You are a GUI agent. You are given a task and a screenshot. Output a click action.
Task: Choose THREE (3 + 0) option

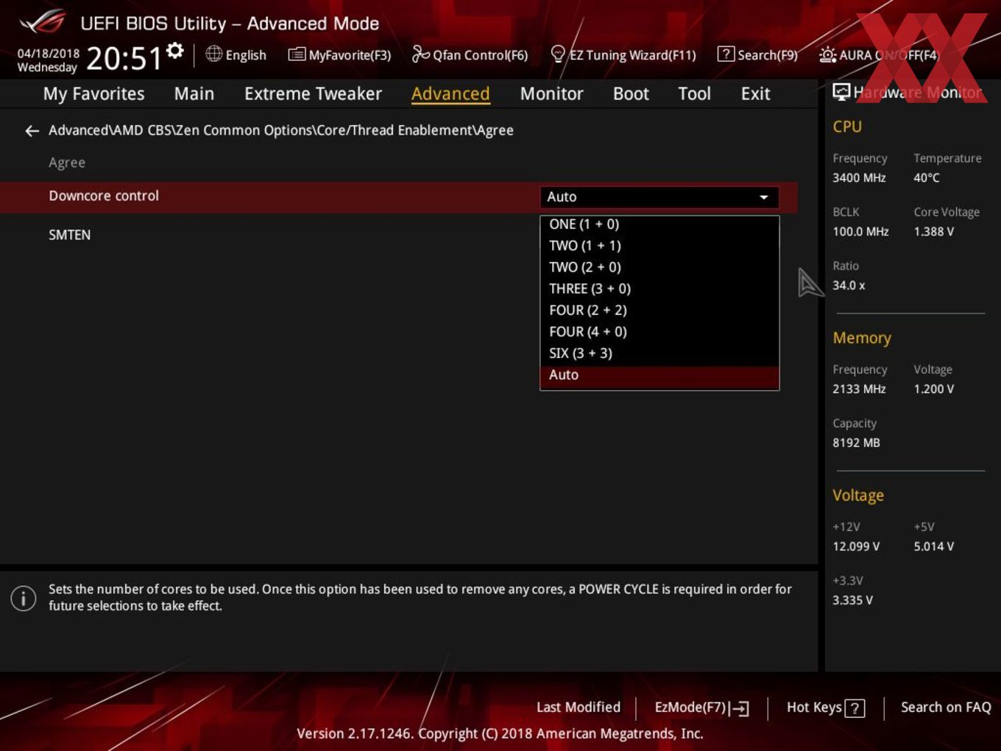click(659, 289)
